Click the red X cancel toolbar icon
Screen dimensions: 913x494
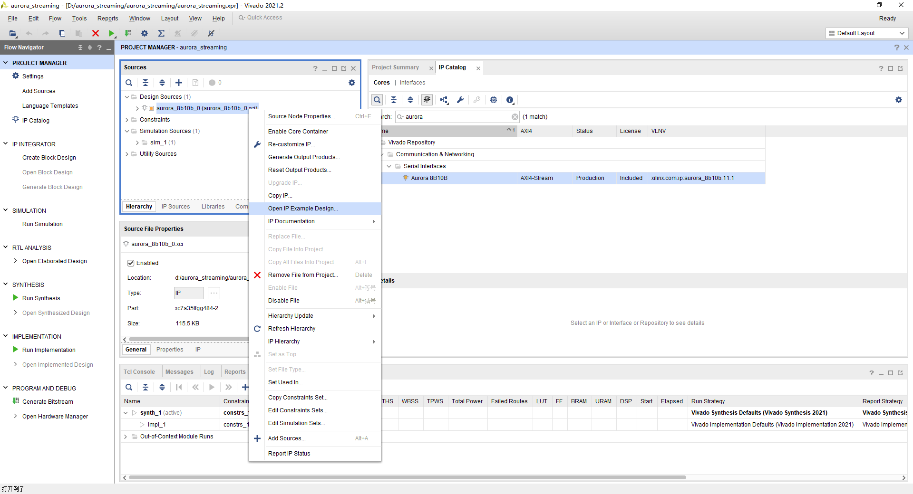tap(96, 33)
